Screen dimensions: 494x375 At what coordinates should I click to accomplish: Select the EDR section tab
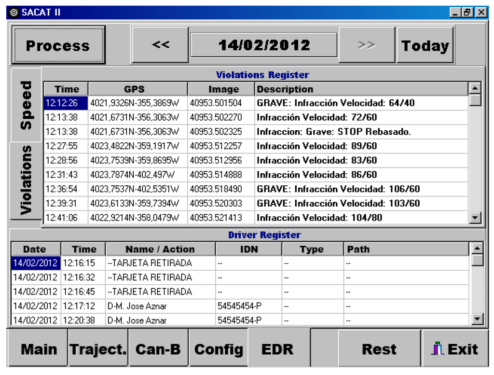(x=277, y=349)
